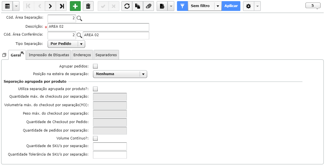This screenshot has height=166, width=325.
Task: Click Volumetria máx. do checkout field
Action: coord(110,105)
